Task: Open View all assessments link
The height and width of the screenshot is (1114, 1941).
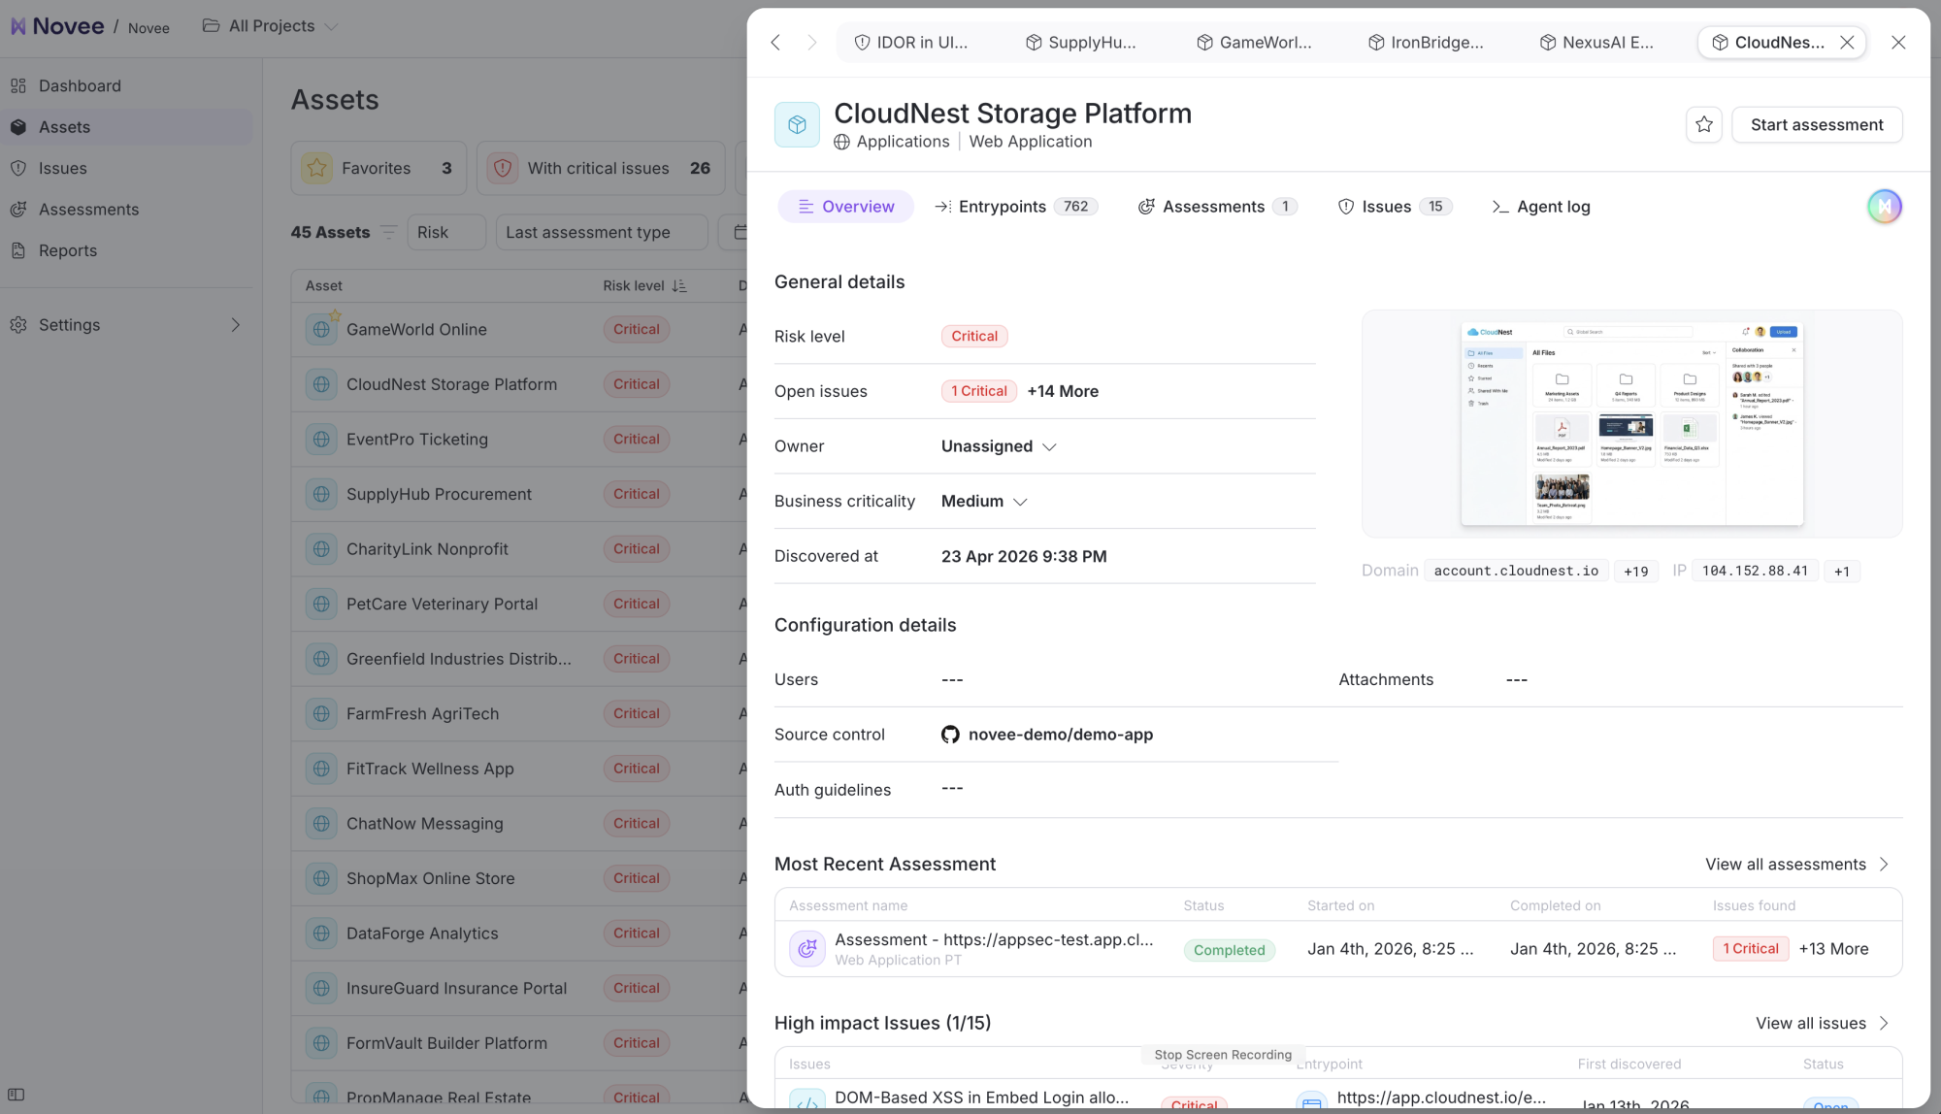Action: pos(1797,865)
